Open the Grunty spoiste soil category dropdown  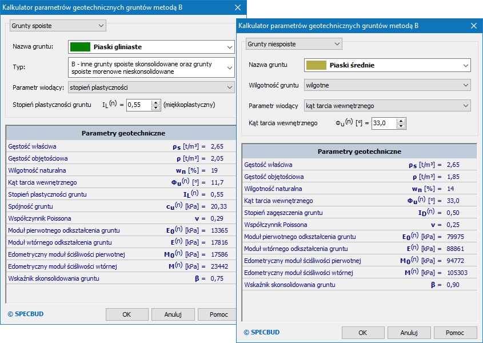pyautogui.click(x=58, y=26)
